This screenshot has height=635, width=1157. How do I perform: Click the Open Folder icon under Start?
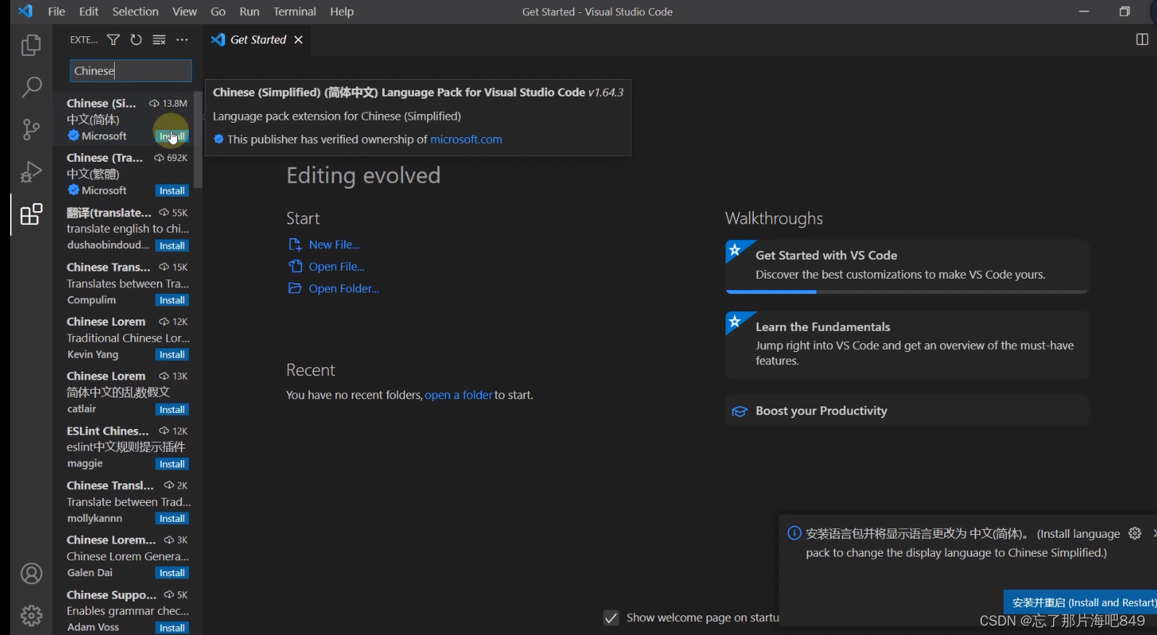pyautogui.click(x=295, y=288)
